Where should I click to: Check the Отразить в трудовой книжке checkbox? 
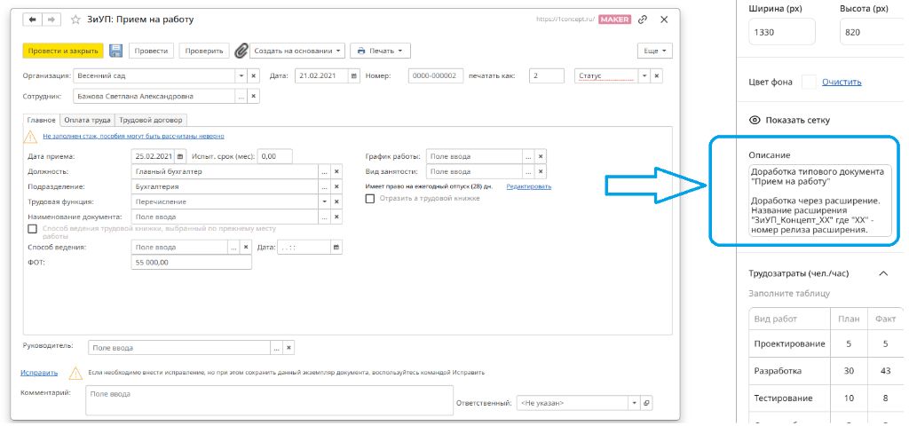pyautogui.click(x=370, y=199)
